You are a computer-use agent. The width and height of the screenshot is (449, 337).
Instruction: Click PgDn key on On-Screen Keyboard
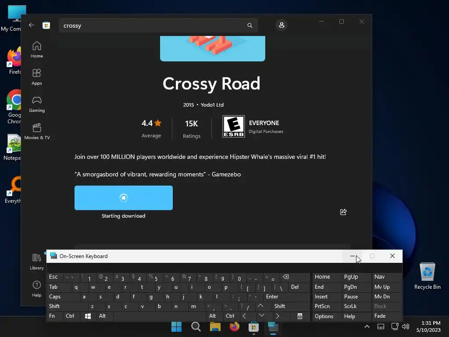point(356,287)
